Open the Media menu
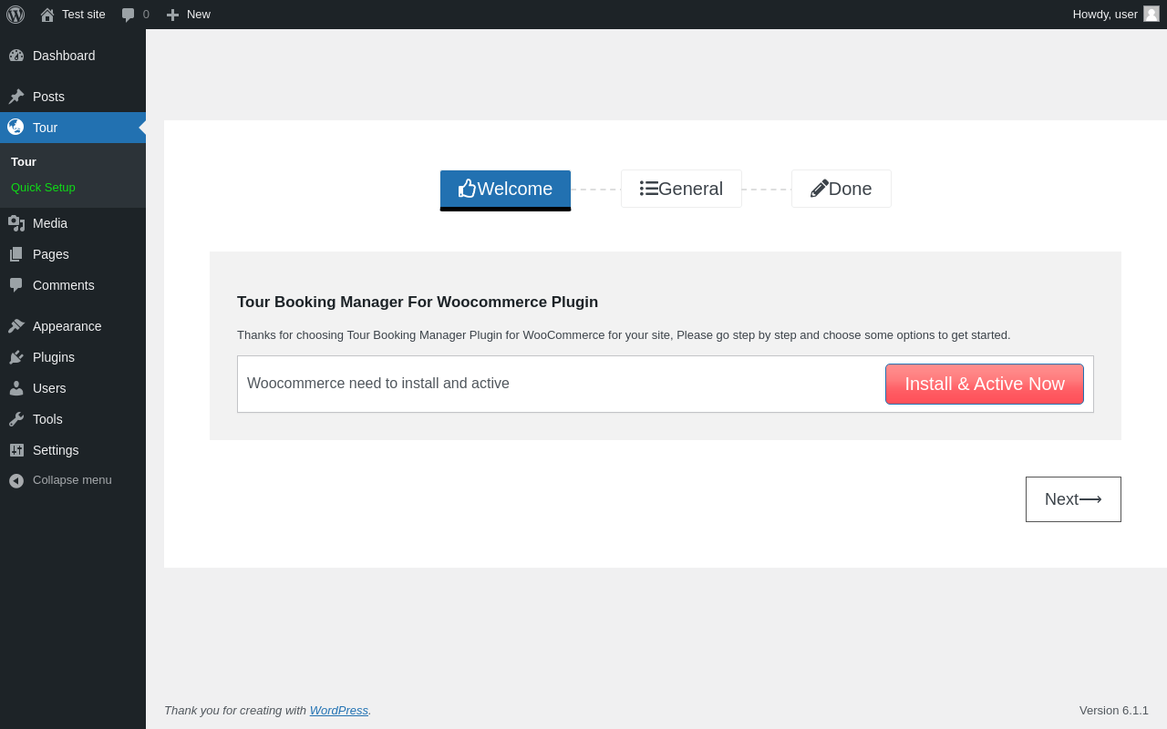Screen dimensions: 1167x729 (73, 223)
